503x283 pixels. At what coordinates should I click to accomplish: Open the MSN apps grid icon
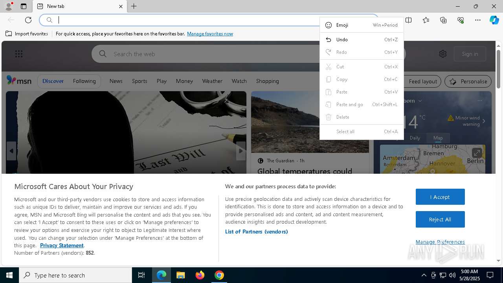coord(19,54)
